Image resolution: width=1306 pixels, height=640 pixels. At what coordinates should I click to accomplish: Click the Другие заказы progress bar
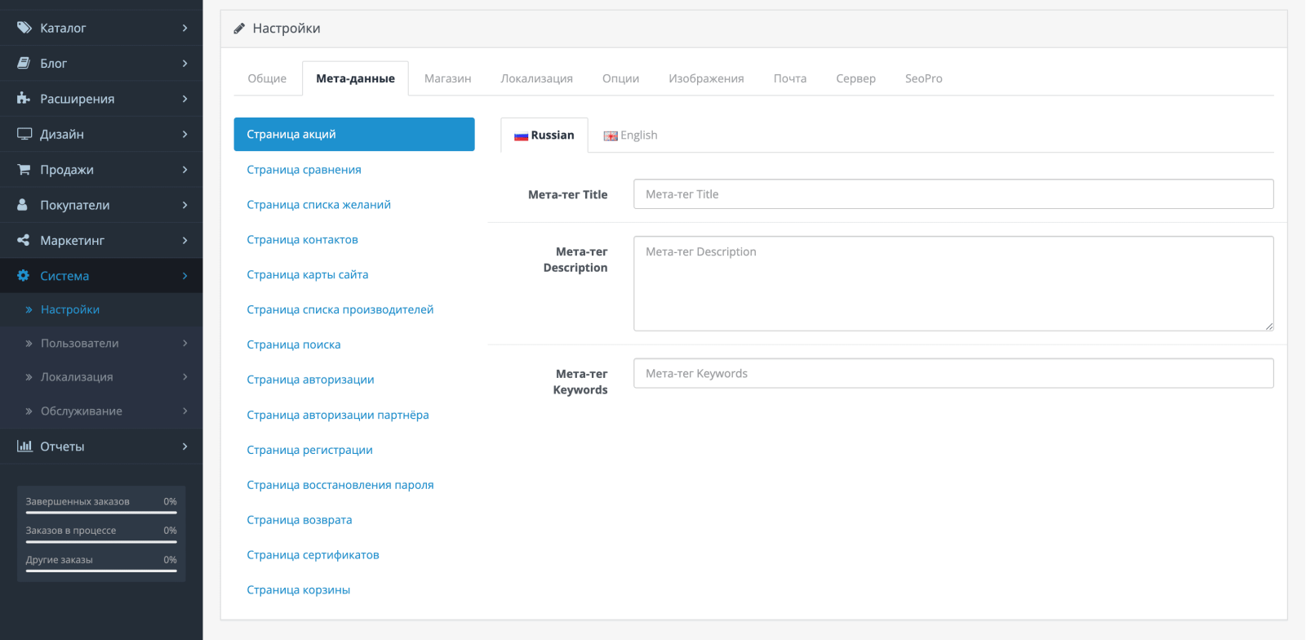coord(101,571)
